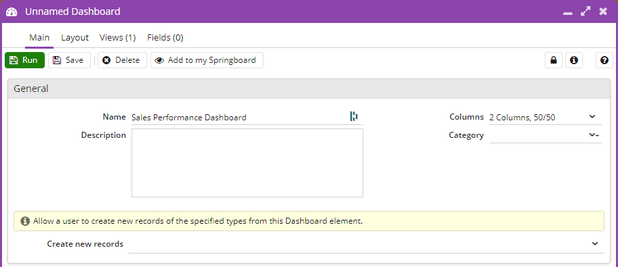Image resolution: width=618 pixels, height=267 pixels.
Task: Open the info icon in toolbar
Action: pos(574,60)
